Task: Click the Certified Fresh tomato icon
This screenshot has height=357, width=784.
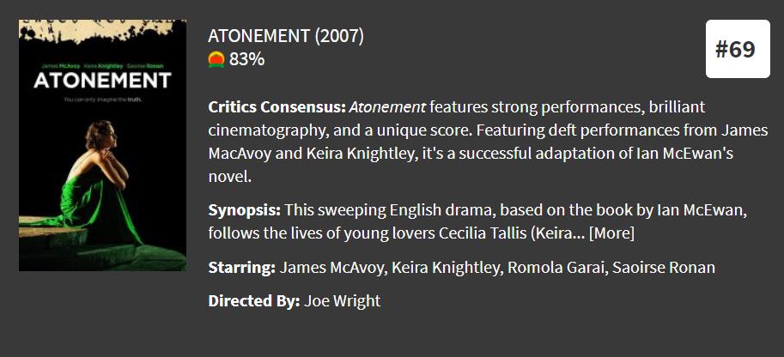Action: click(x=216, y=59)
